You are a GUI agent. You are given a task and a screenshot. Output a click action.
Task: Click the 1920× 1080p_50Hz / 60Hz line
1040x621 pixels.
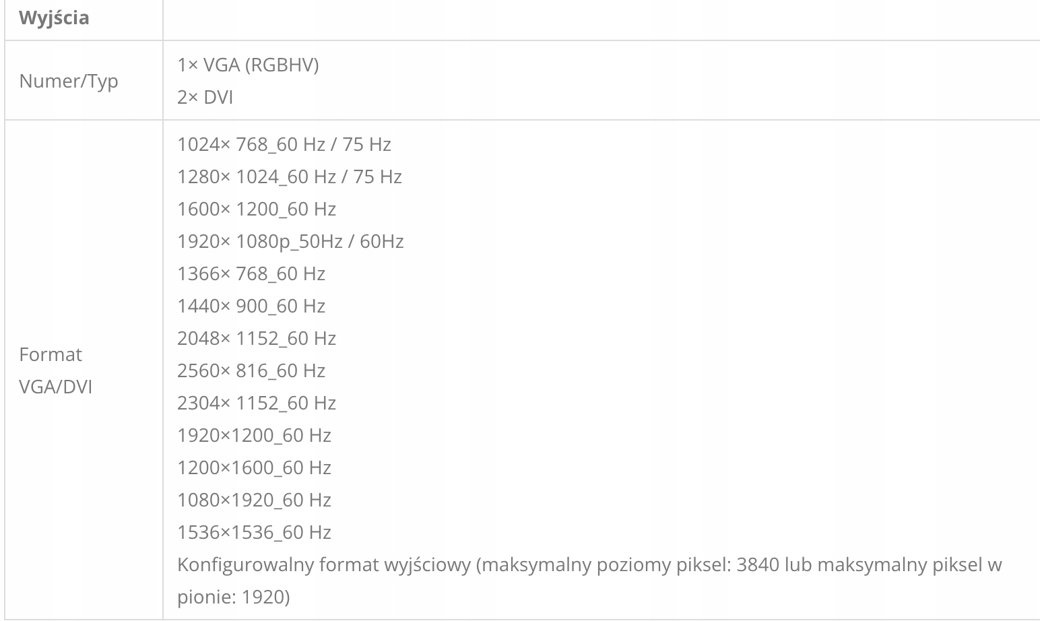(290, 241)
